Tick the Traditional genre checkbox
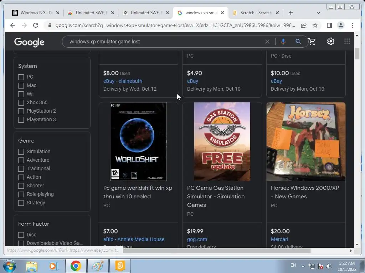This screenshot has width=365, height=273. click(21, 169)
